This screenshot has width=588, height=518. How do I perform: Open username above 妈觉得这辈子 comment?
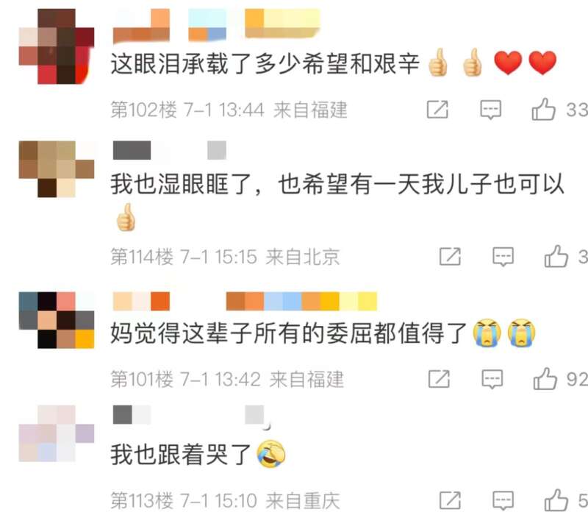pyautogui.click(x=245, y=302)
